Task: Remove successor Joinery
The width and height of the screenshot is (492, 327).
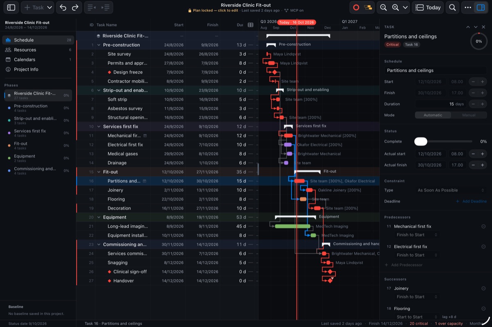Action: pos(483,288)
